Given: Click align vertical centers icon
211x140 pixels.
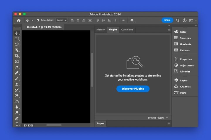Looking at the screenshot, I should click(x=103, y=20).
